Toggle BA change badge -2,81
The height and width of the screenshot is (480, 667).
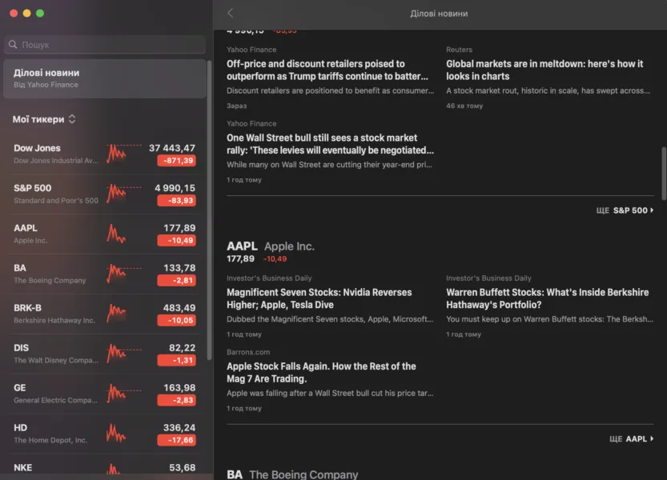(x=176, y=281)
